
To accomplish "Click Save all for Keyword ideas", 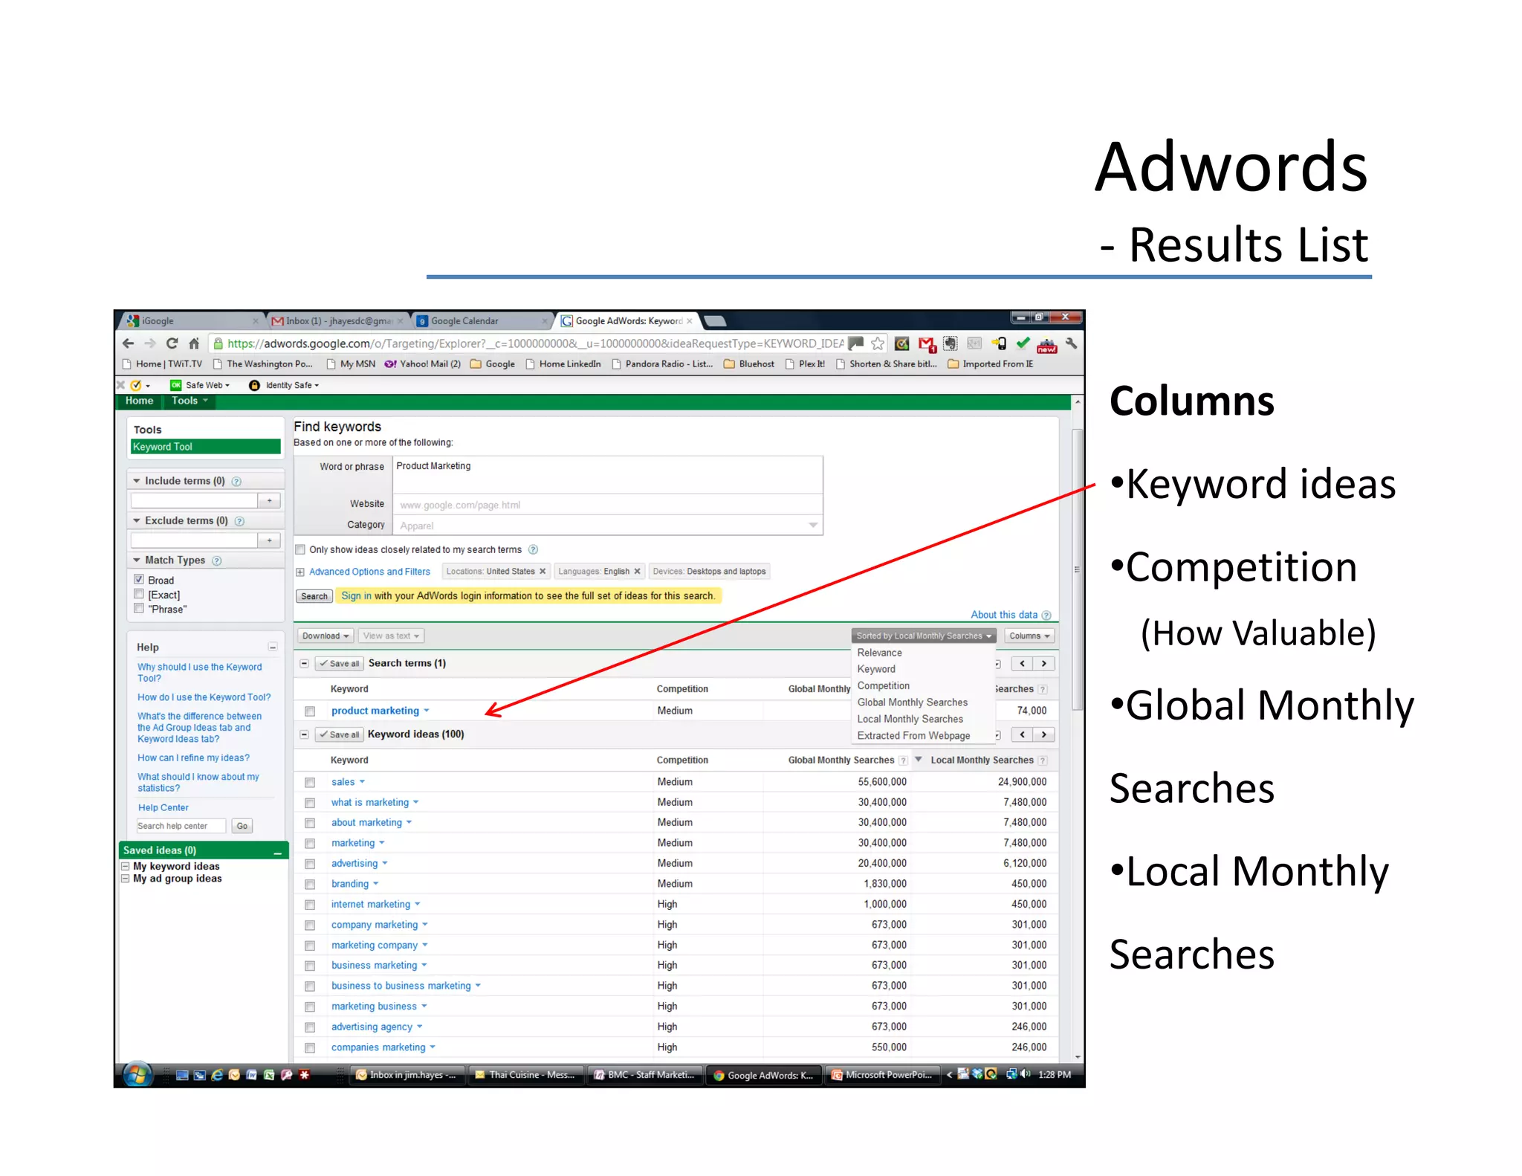I will [340, 735].
